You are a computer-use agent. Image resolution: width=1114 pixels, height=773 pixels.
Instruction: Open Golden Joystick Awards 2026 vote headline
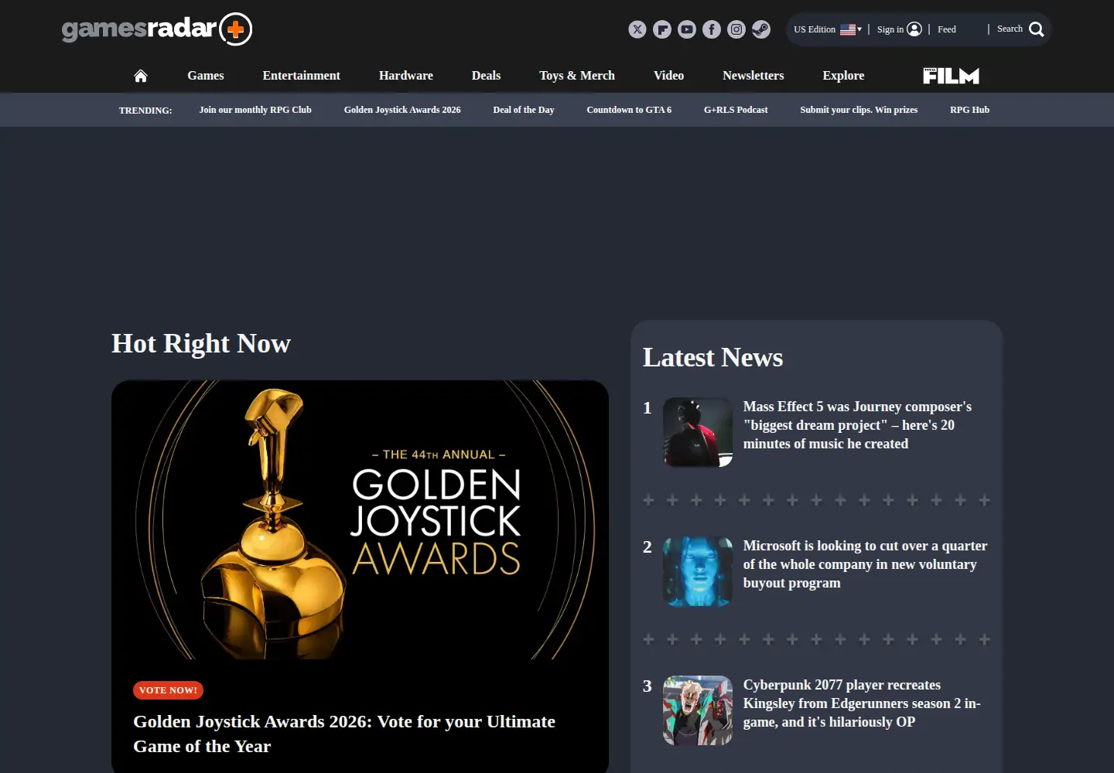click(344, 734)
